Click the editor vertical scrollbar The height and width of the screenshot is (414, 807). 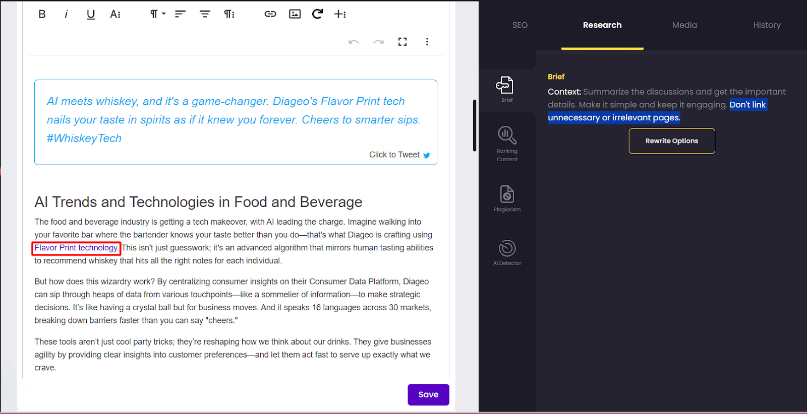click(x=475, y=125)
